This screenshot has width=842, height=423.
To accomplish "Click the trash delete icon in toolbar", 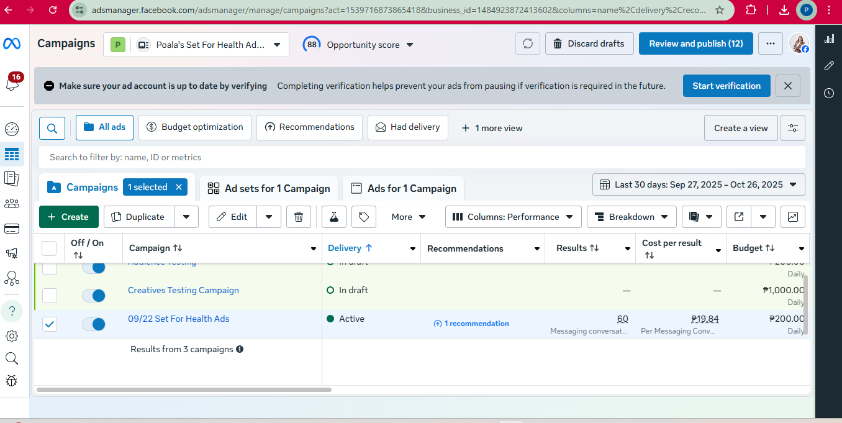I will click(298, 217).
